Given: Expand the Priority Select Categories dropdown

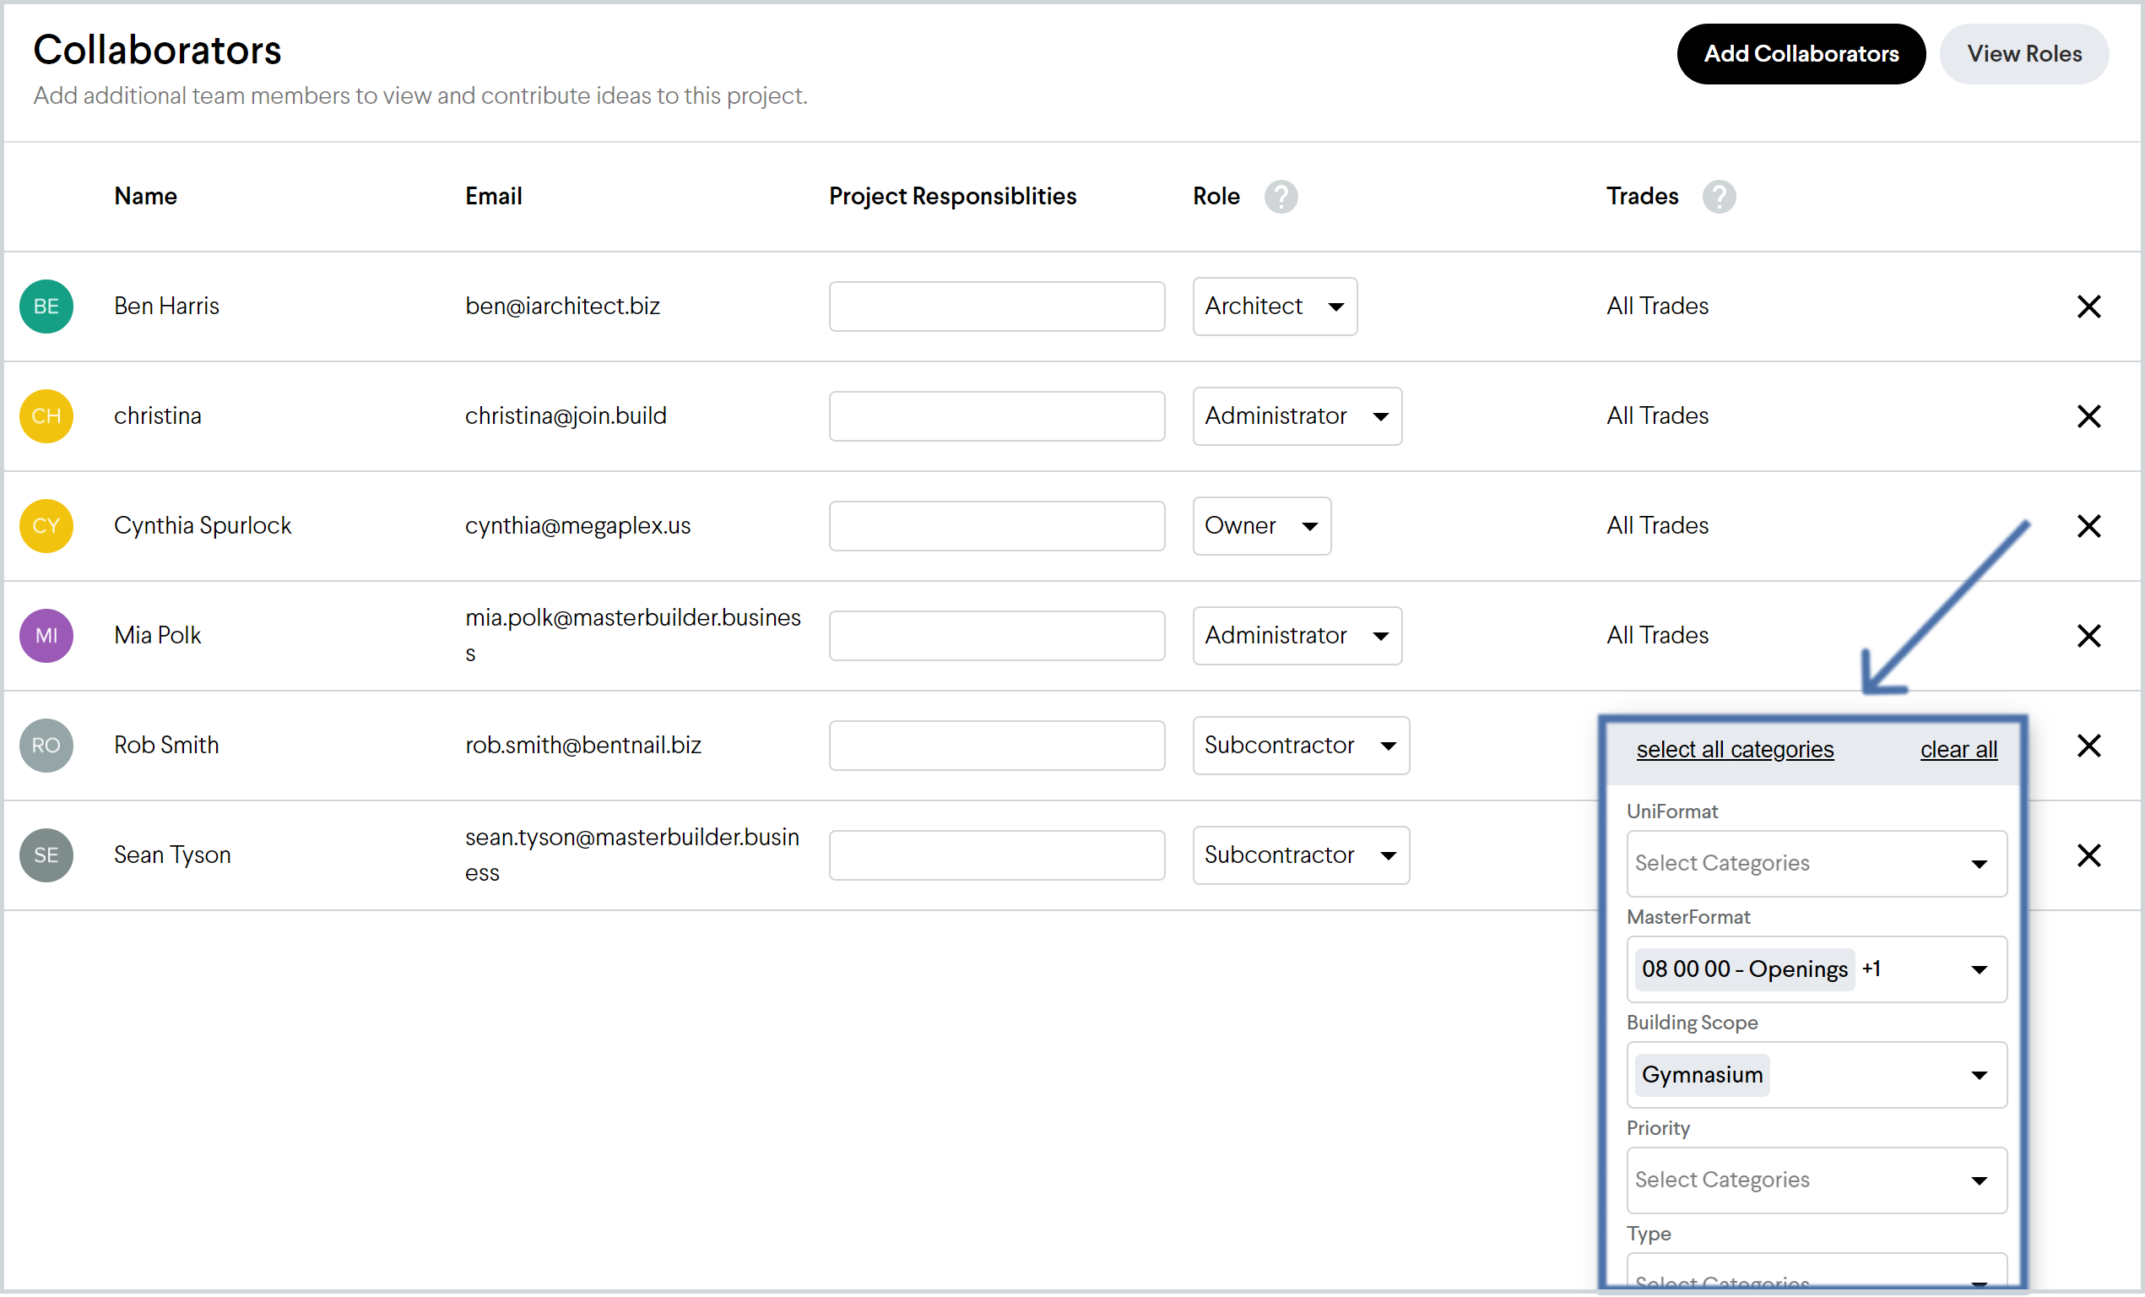Looking at the screenshot, I should (x=1817, y=1180).
